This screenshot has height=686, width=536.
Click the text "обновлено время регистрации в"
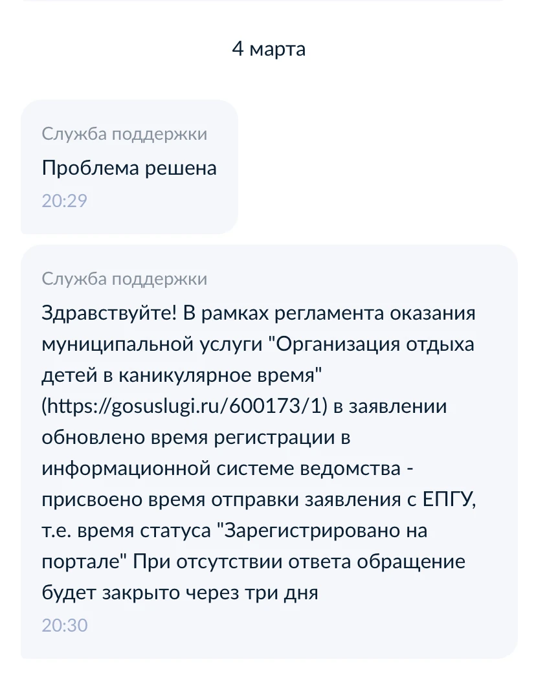195,437
